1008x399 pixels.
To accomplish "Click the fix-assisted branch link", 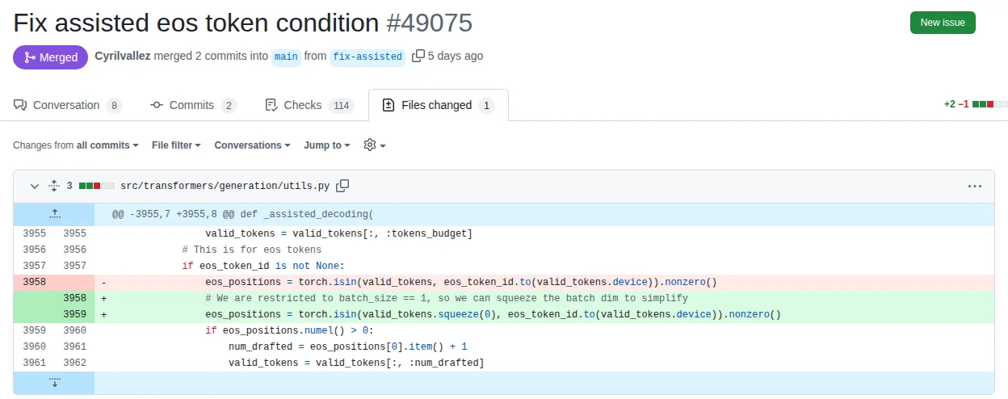I will [367, 57].
